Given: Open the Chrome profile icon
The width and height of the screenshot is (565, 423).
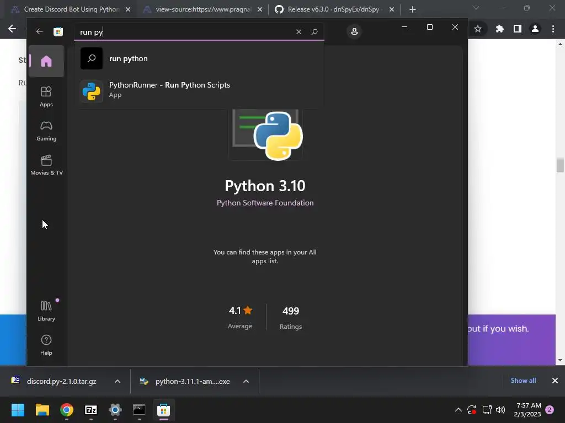Looking at the screenshot, I should (x=535, y=29).
